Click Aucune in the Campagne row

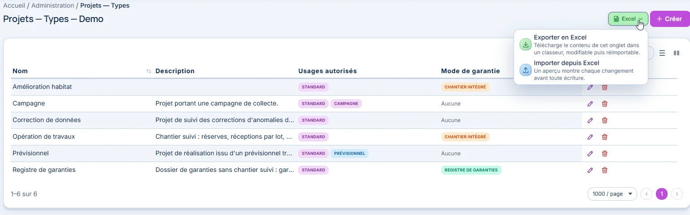[451, 104]
